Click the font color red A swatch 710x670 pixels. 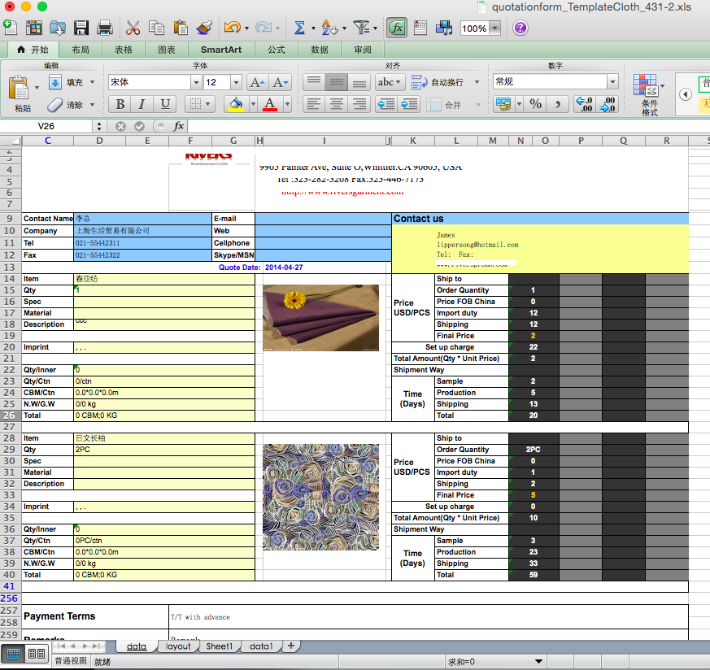pos(269,104)
